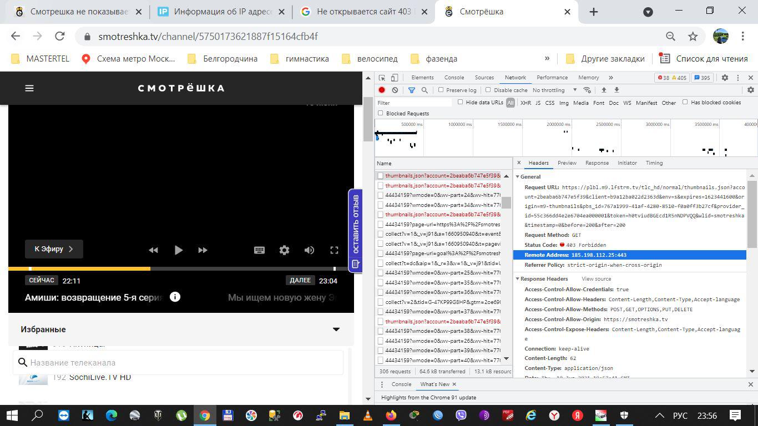Toggle the network filter funnel icon

412,90
